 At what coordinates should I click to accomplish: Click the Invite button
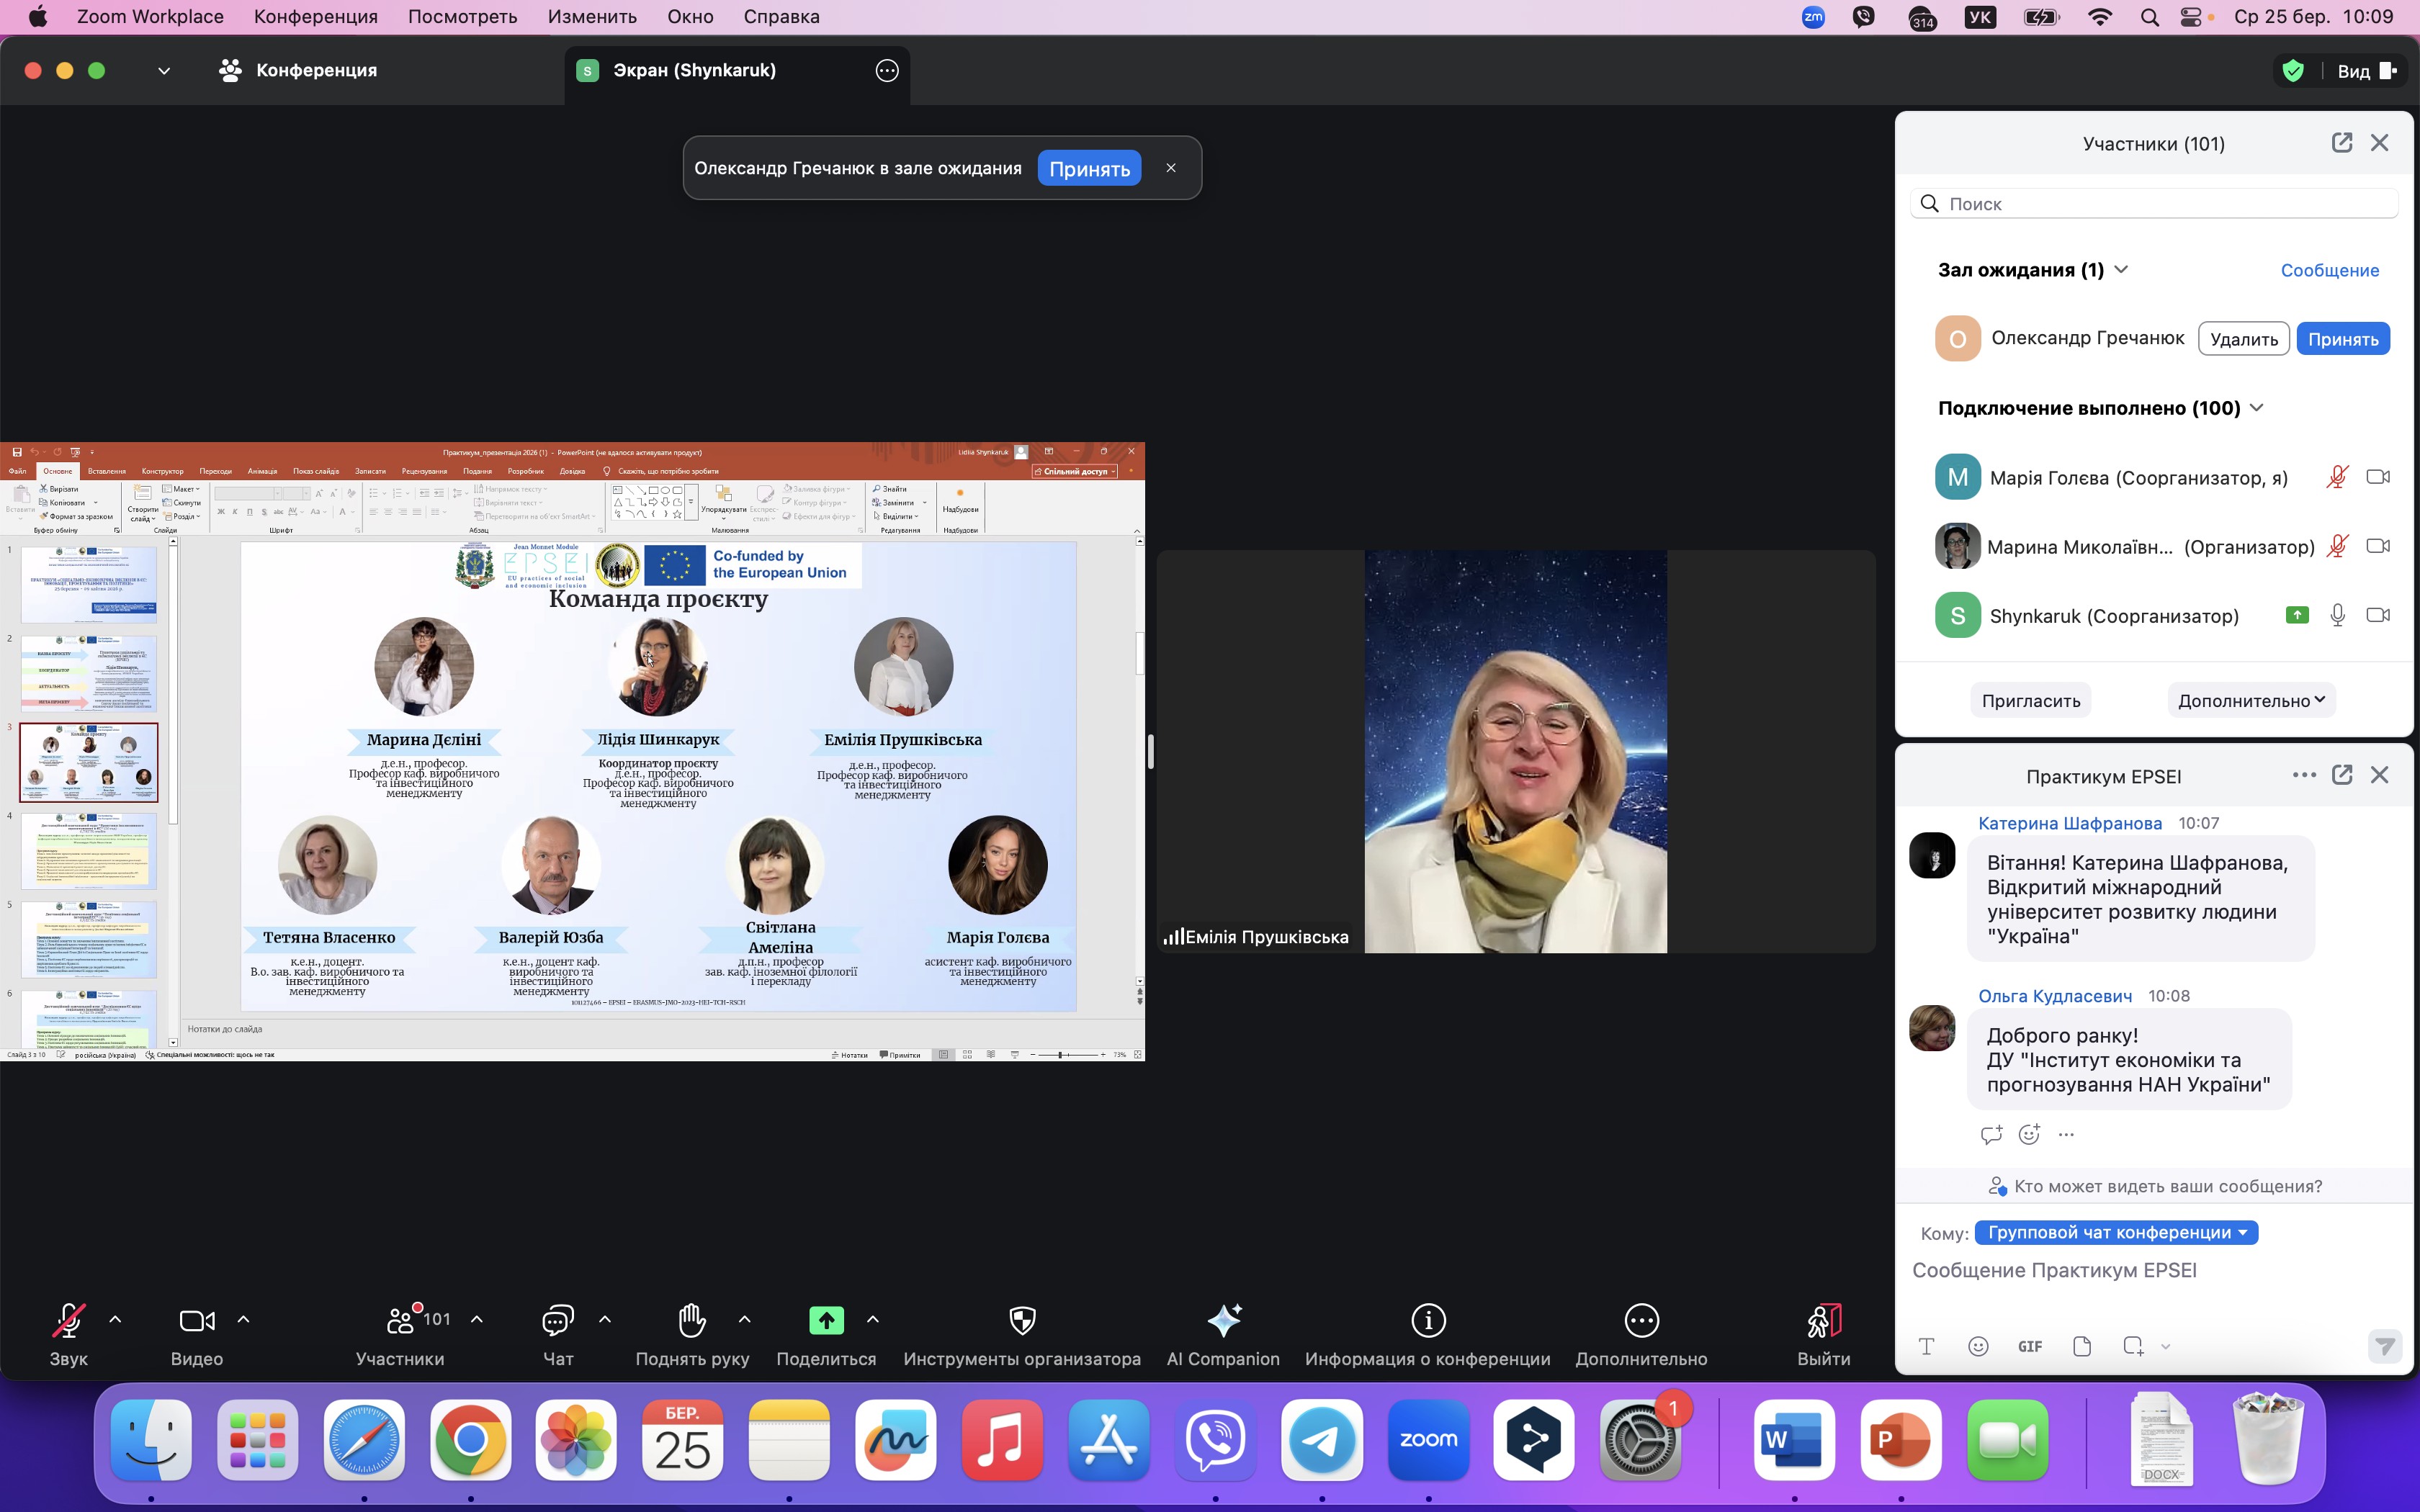pos(2031,701)
